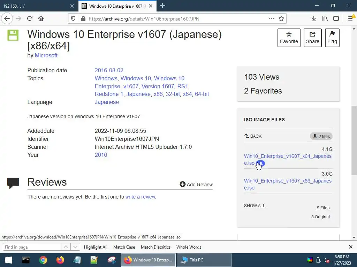
Task: Download all using the 2 files button
Action: (x=321, y=136)
